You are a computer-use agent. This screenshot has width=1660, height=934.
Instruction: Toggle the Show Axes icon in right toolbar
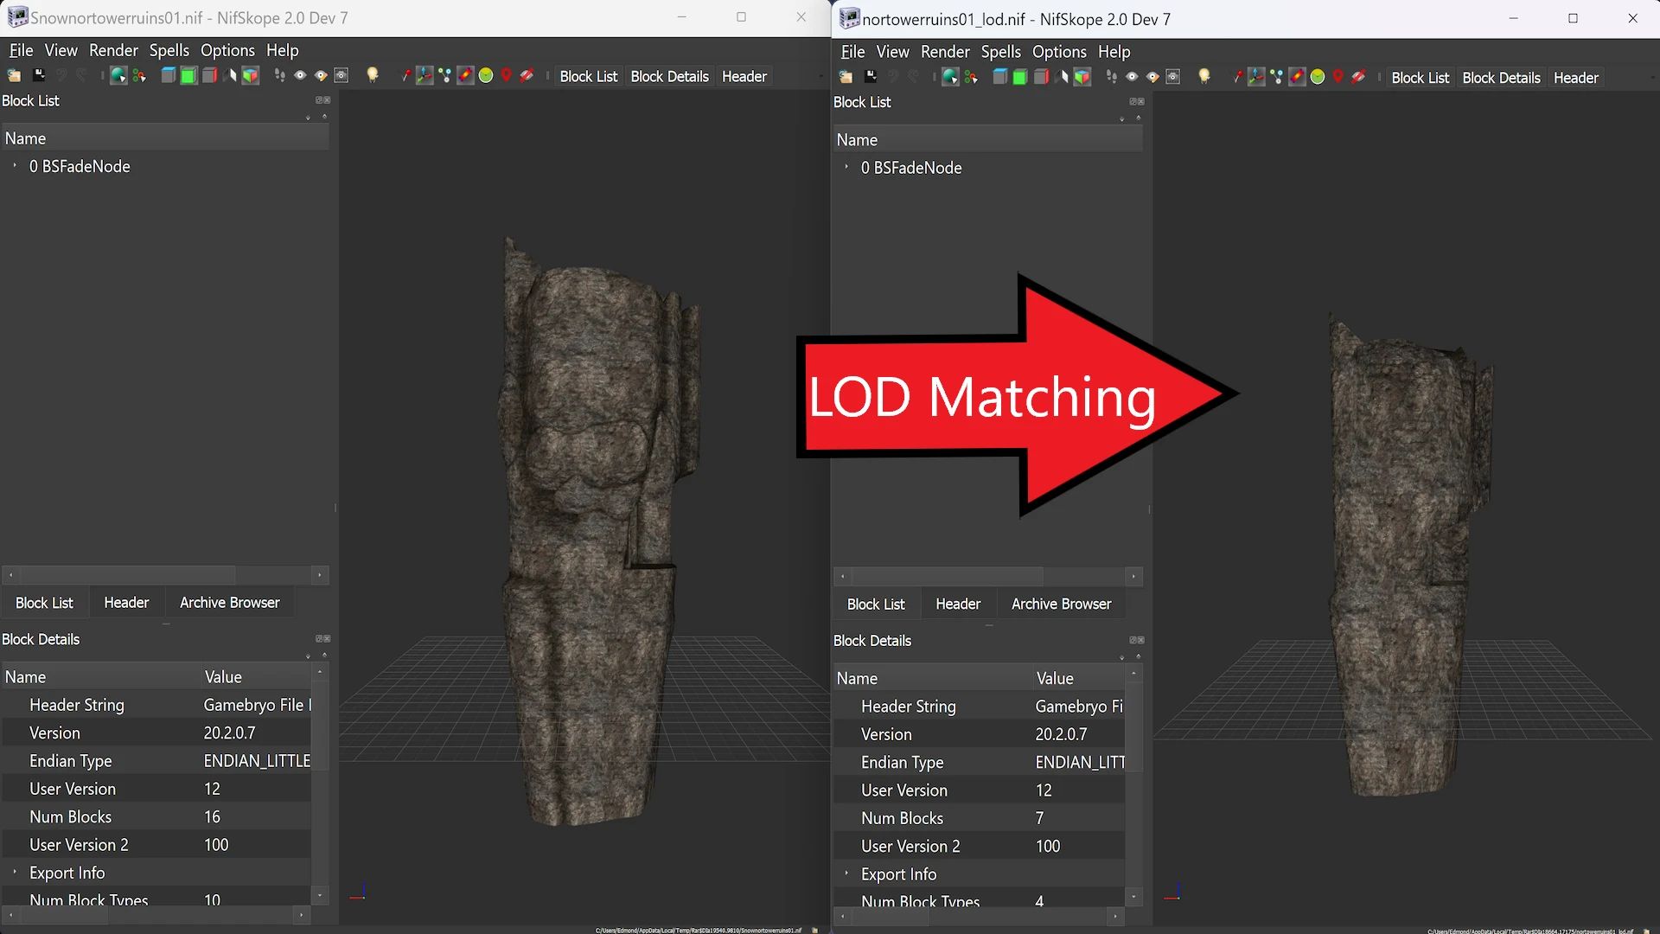pos(1256,76)
